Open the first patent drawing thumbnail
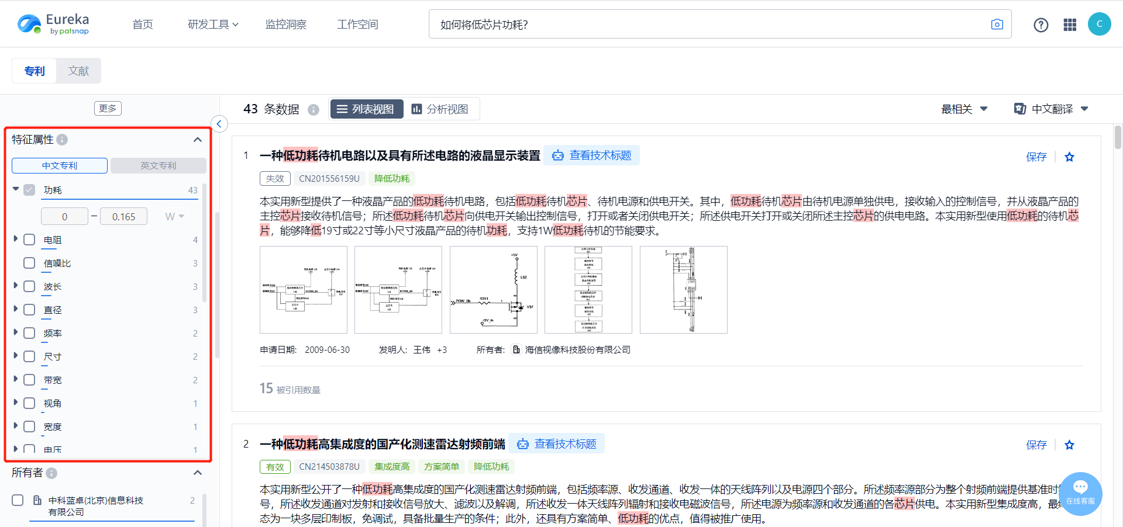Viewport: 1123px width, 527px height. click(x=304, y=290)
